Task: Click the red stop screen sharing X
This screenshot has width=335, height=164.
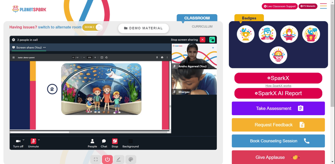Action: [x=202, y=40]
